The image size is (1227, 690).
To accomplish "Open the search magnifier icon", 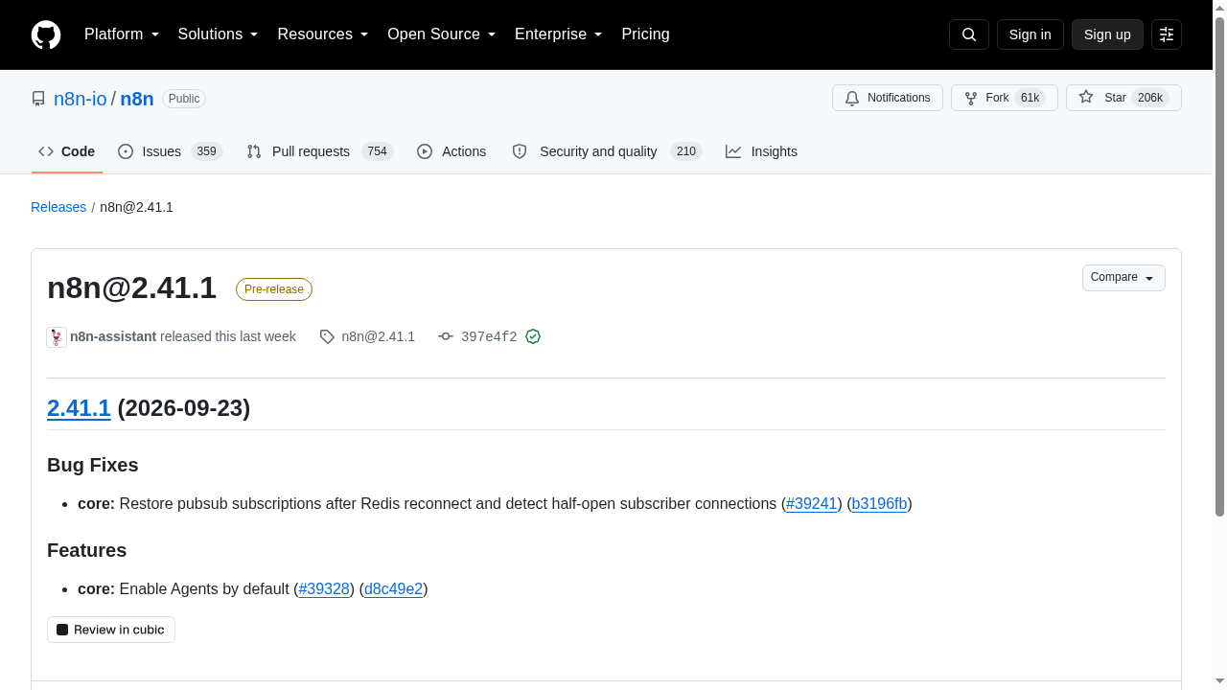I will pos(969,34).
